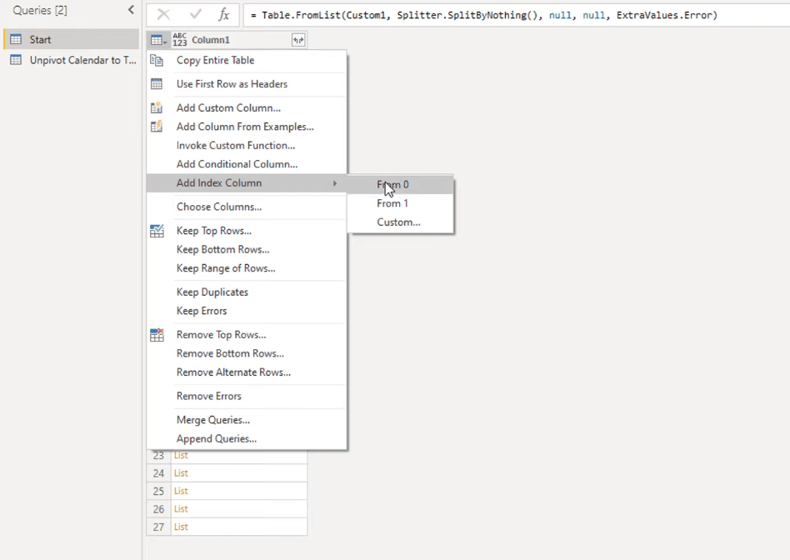Select From 0 index option
The height and width of the screenshot is (560, 790).
tap(401, 184)
